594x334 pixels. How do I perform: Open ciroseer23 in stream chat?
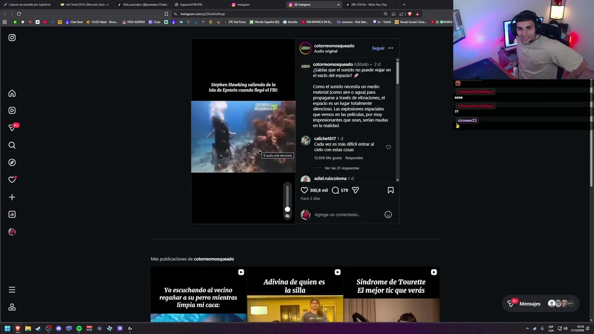(x=467, y=120)
